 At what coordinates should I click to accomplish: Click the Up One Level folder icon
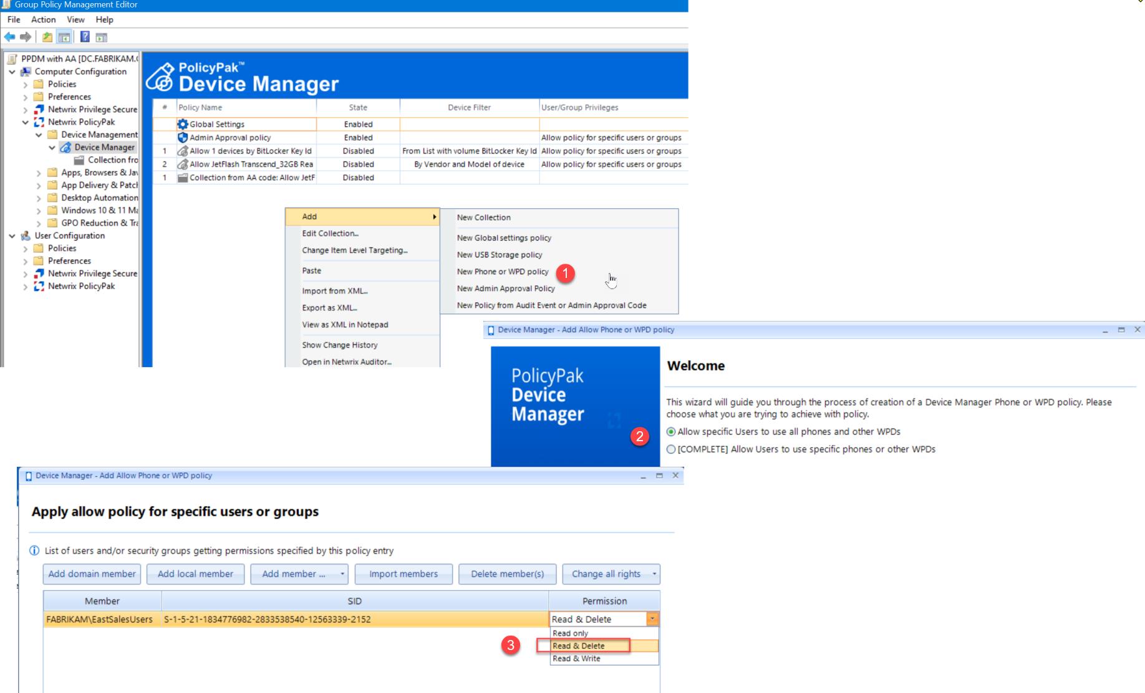[47, 37]
